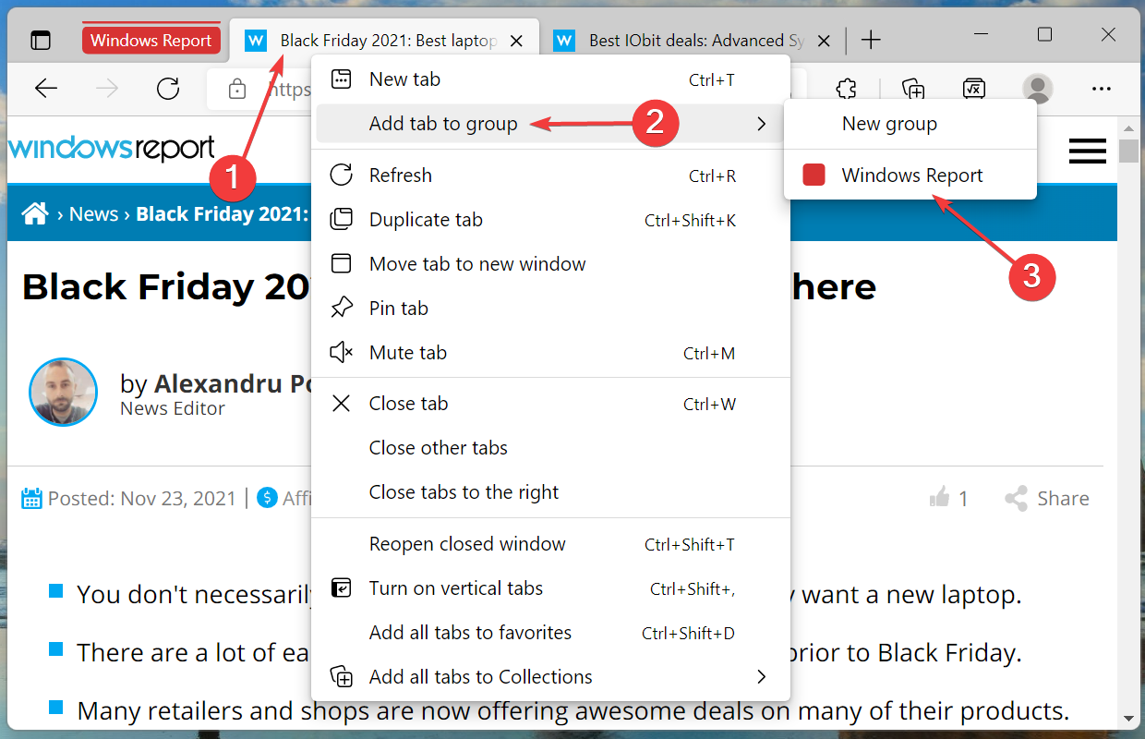1145x739 pixels.
Task: Click the red Windows Report color swatch
Action: [x=814, y=176]
